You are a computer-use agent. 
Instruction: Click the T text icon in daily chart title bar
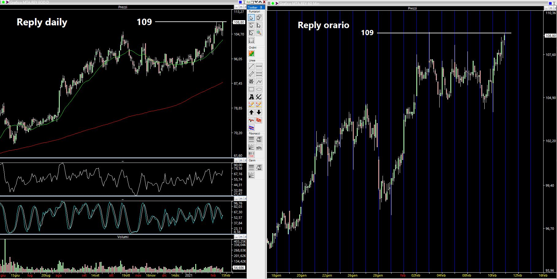point(244,2)
